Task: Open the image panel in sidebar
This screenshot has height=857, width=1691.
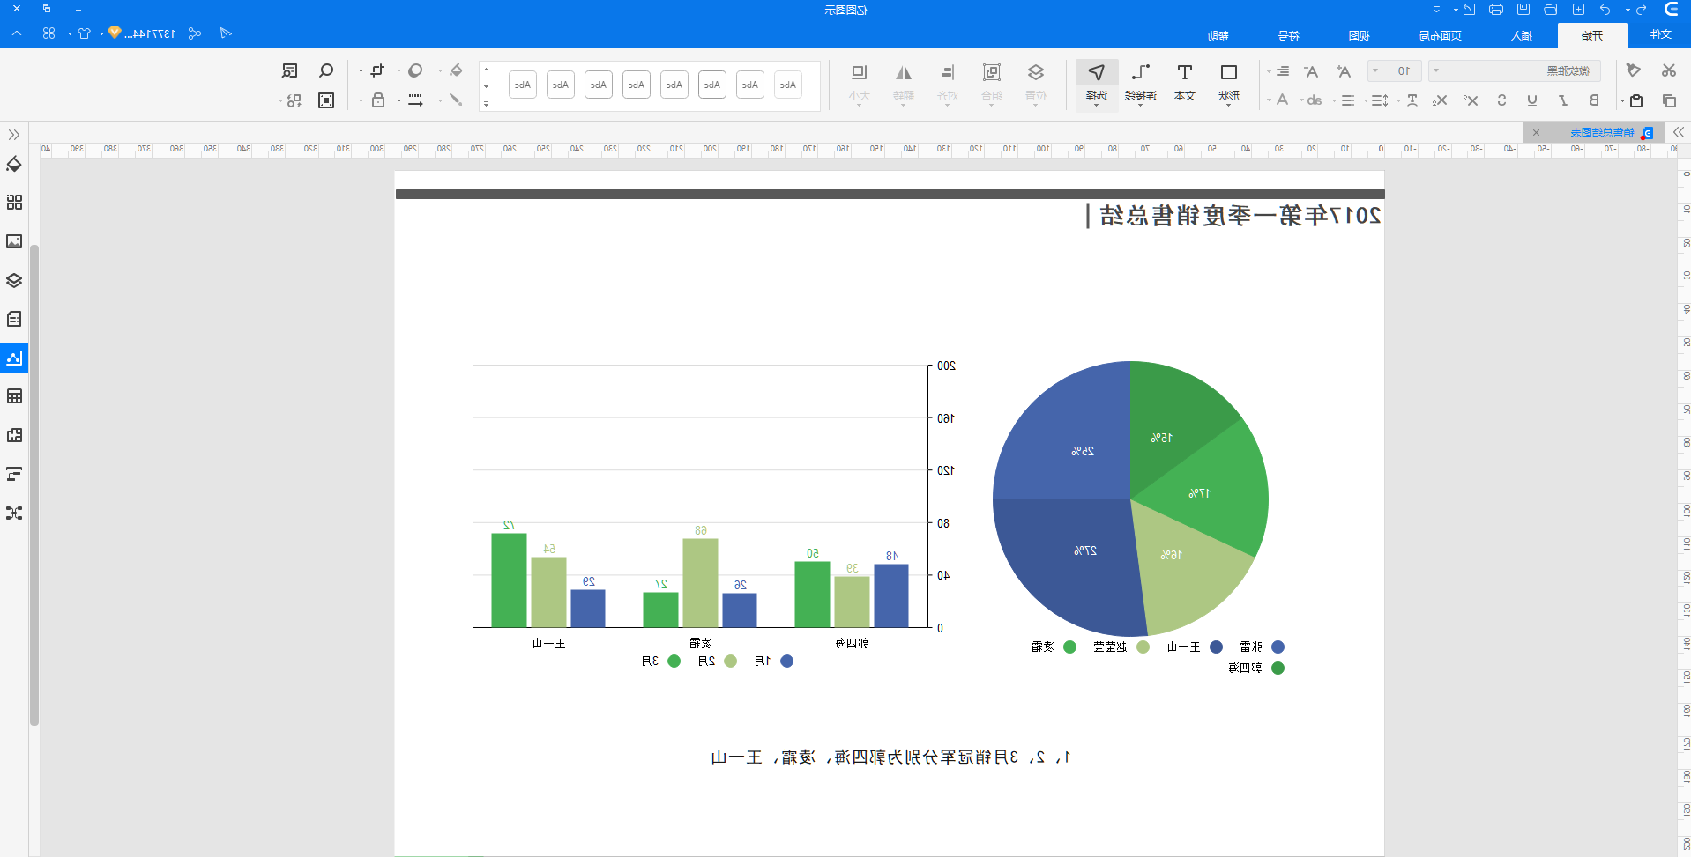Action: click(x=14, y=241)
